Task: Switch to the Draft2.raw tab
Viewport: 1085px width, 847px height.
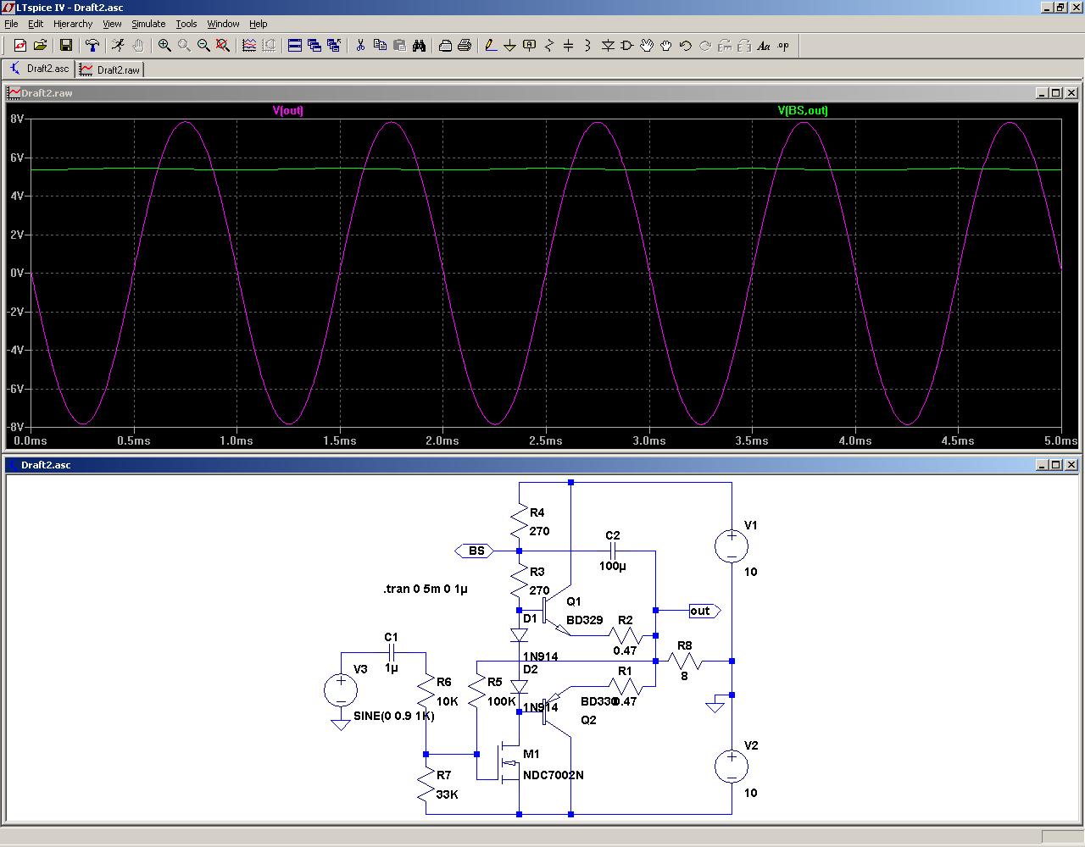Action: 110,69
